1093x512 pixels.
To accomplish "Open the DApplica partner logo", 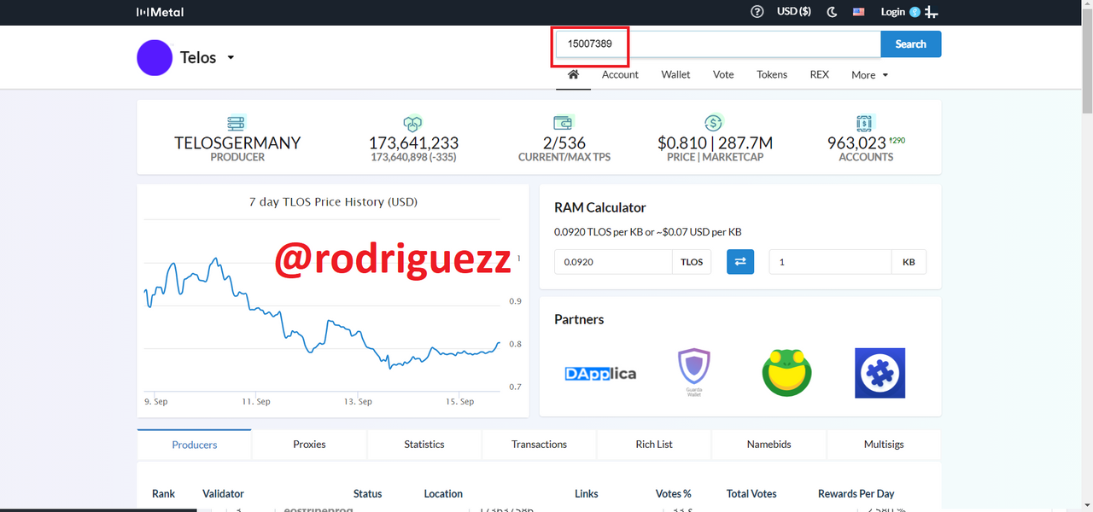I will coord(600,373).
